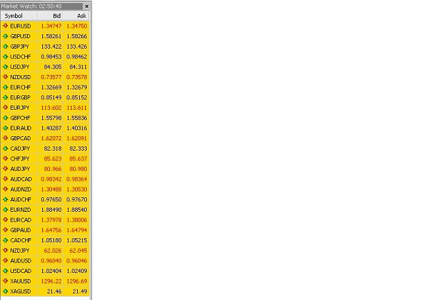This screenshot has width=434, height=300.
Task: Click the red arrow icon next to XAUUSD
Action: tap(6, 281)
